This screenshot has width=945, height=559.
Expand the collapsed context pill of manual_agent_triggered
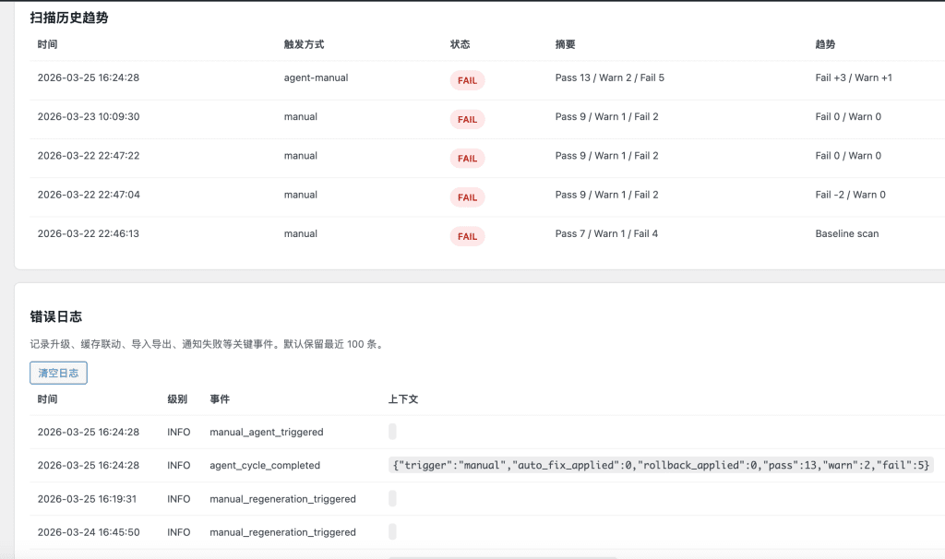[x=391, y=432]
